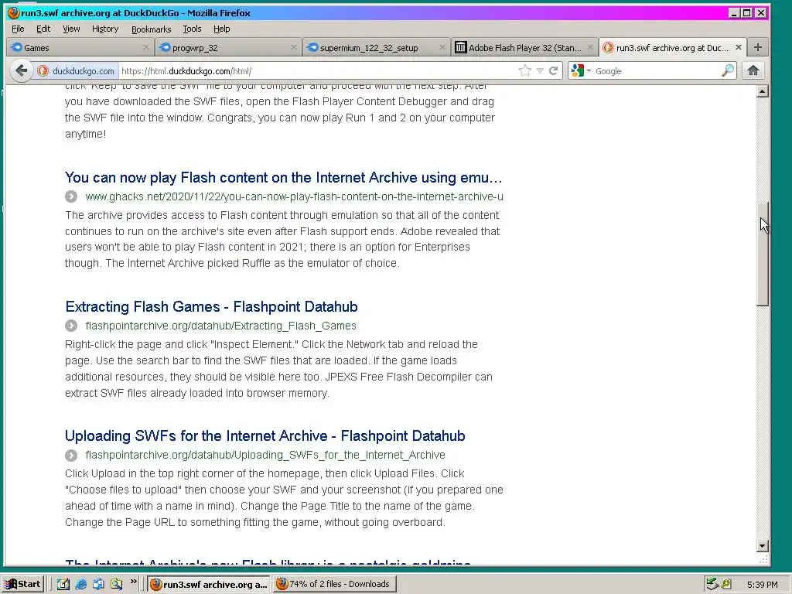Click the network tray icon

tap(712, 584)
